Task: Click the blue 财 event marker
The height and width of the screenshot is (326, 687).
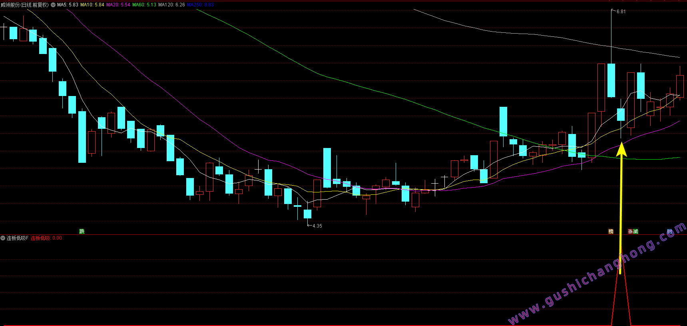Action: coord(669,231)
